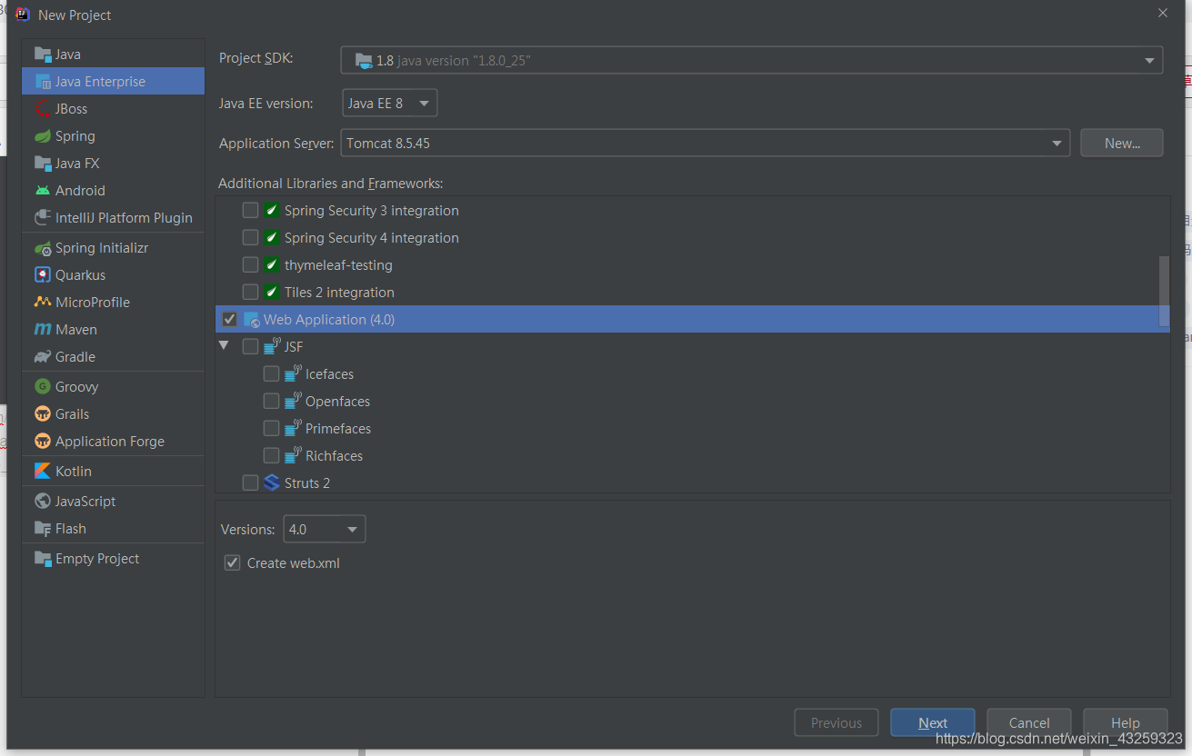Click the Spring leaf icon

pyautogui.click(x=43, y=136)
